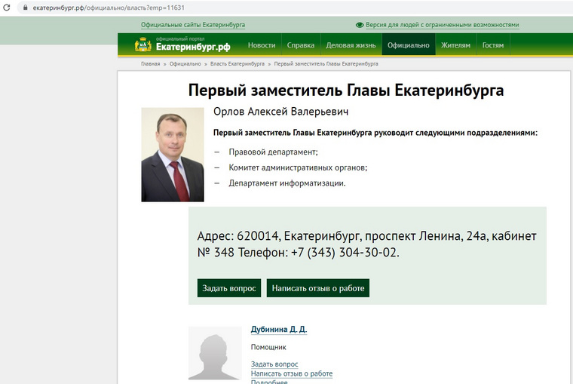Click the padlock icon in the address bar
The width and height of the screenshot is (573, 384).
click(25, 8)
